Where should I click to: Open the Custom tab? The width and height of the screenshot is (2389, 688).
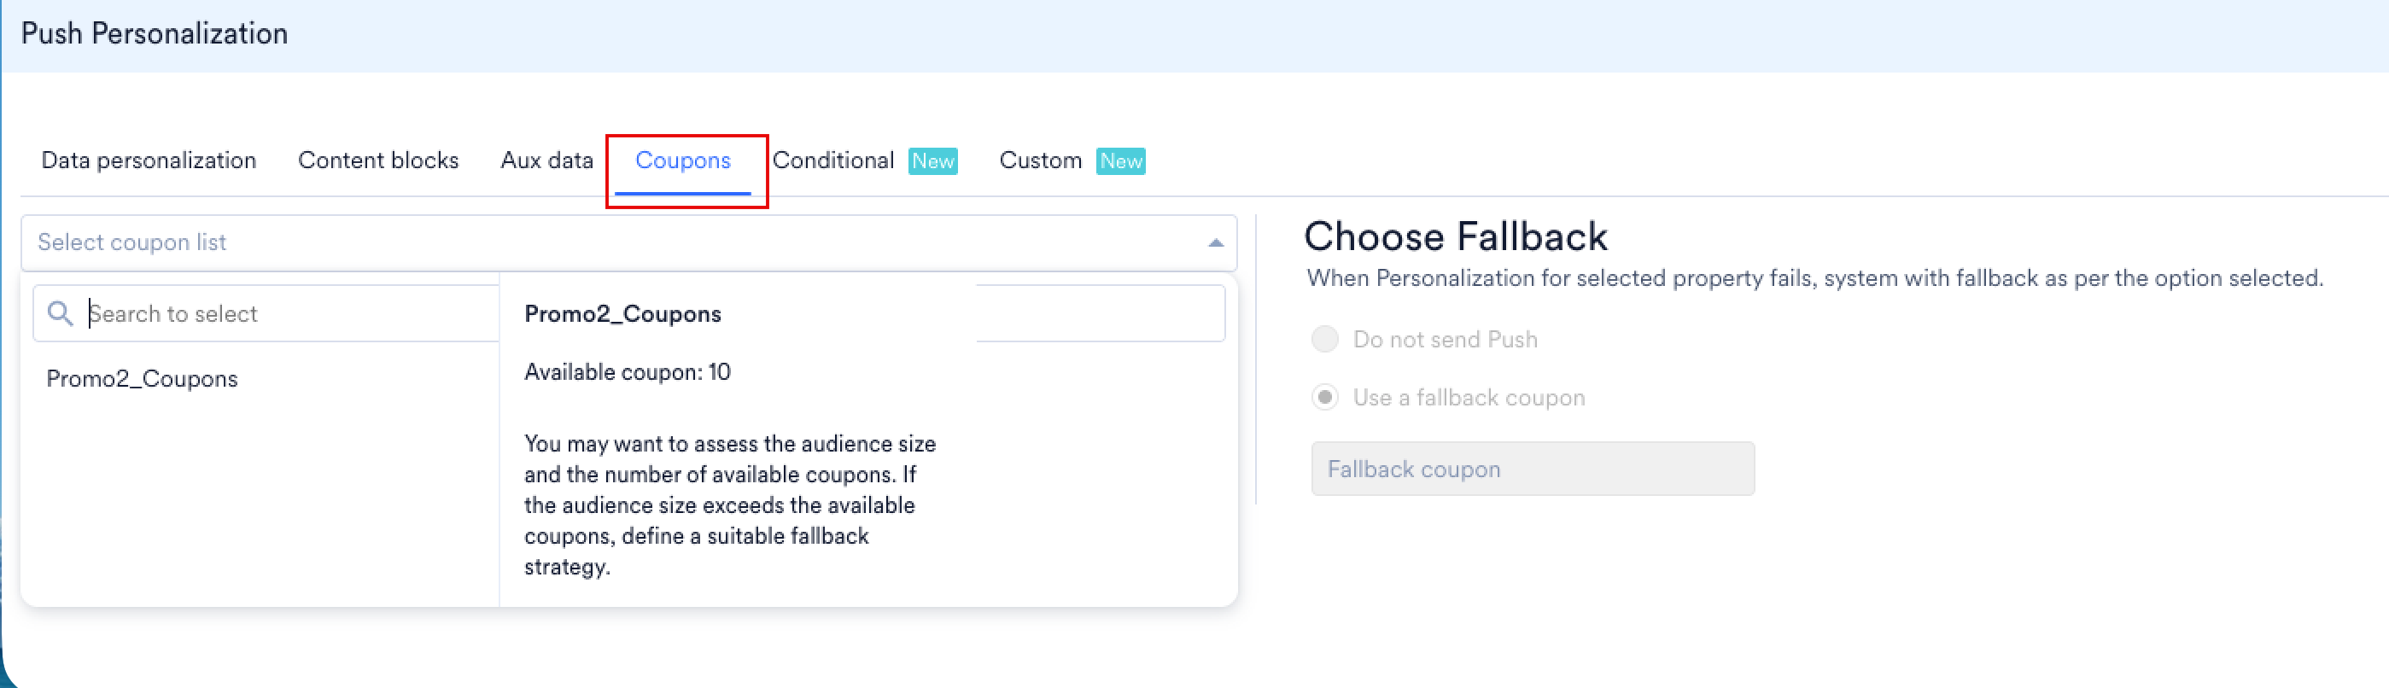(1041, 160)
